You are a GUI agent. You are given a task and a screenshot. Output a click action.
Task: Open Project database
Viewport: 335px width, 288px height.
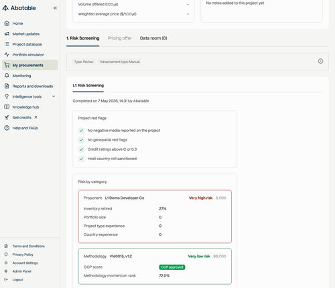(30, 44)
